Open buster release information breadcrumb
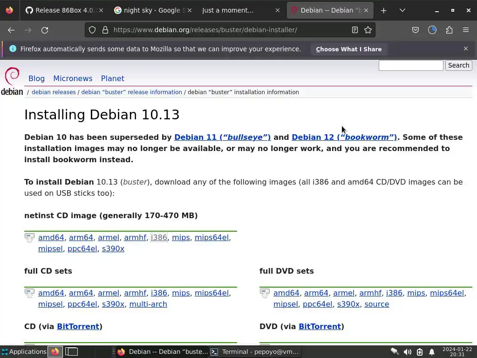 click(x=131, y=92)
